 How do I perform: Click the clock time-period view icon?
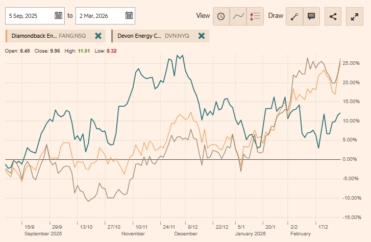221,16
